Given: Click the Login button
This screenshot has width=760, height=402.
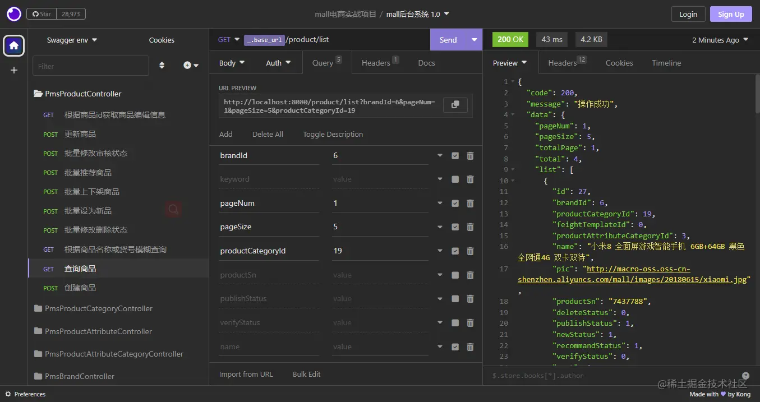Looking at the screenshot, I should (688, 14).
